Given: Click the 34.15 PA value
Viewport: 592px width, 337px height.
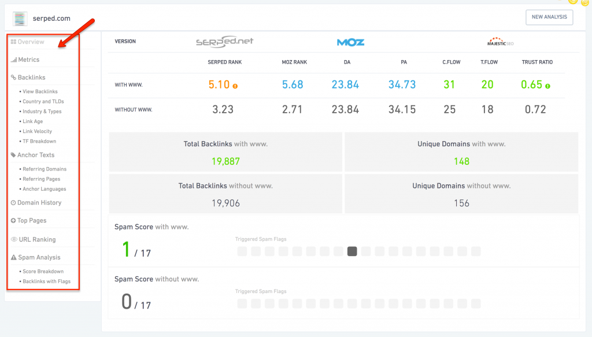Looking at the screenshot, I should (x=402, y=109).
